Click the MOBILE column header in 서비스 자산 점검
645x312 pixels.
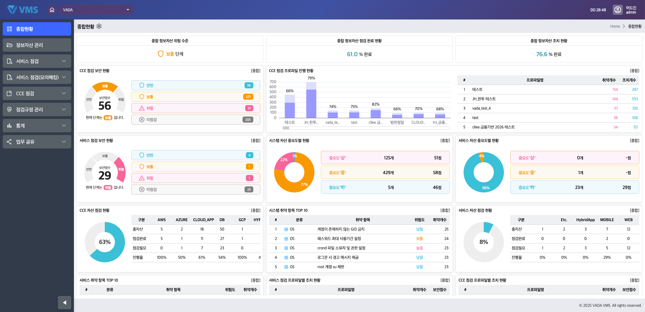tap(607, 220)
